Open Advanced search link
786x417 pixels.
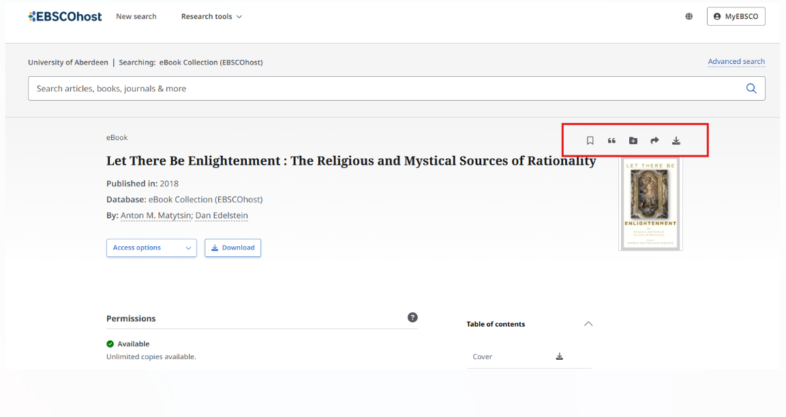[x=736, y=61]
